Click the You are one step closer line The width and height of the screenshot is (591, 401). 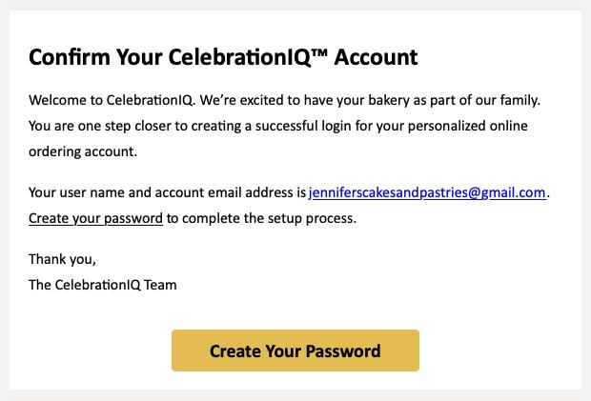coord(95,126)
